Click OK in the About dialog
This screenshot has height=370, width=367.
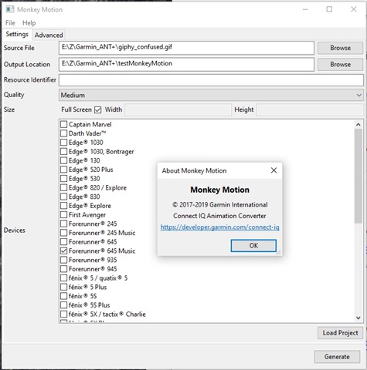[253, 246]
